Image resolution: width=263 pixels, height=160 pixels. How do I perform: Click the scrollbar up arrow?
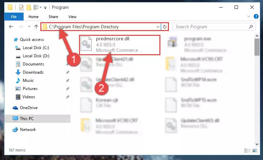[257, 36]
